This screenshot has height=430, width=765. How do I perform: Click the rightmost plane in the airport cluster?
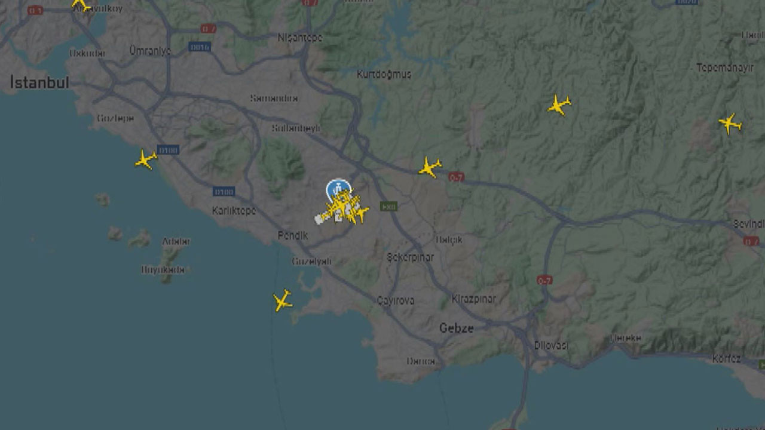point(360,213)
